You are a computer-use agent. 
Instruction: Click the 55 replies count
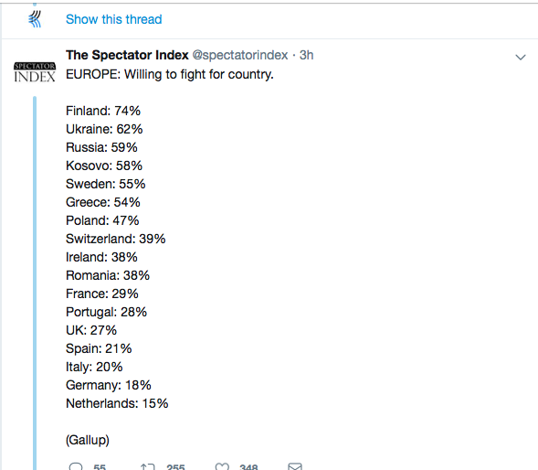coord(100,467)
